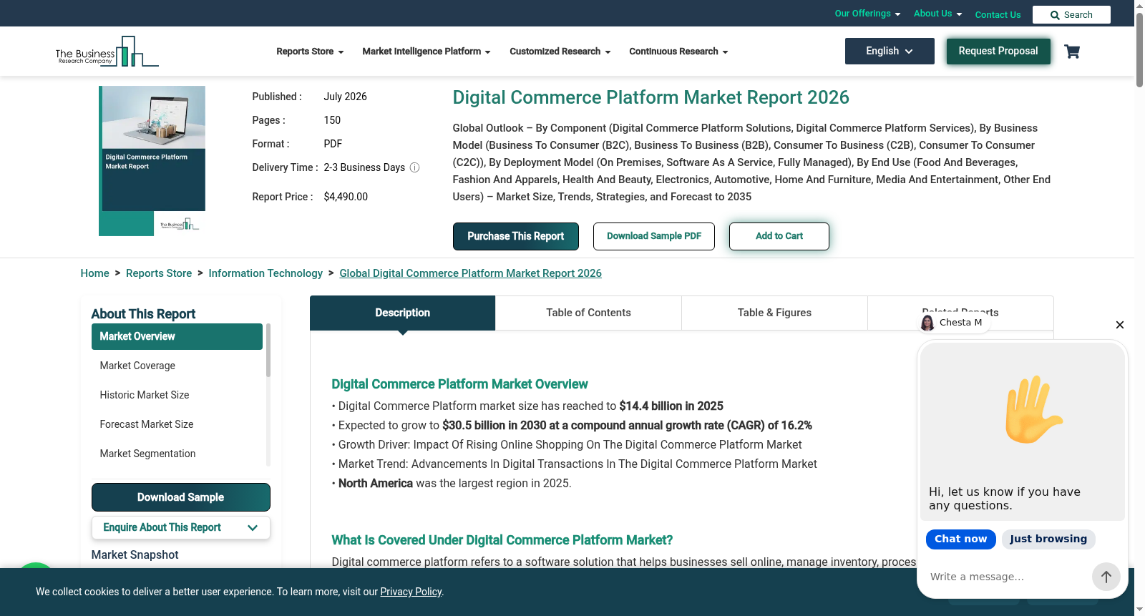Image resolution: width=1145 pixels, height=616 pixels.
Task: Open the shopping cart icon
Action: pos(1071,52)
